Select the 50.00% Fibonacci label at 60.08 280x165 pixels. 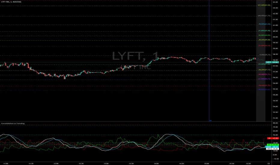tap(264, 35)
